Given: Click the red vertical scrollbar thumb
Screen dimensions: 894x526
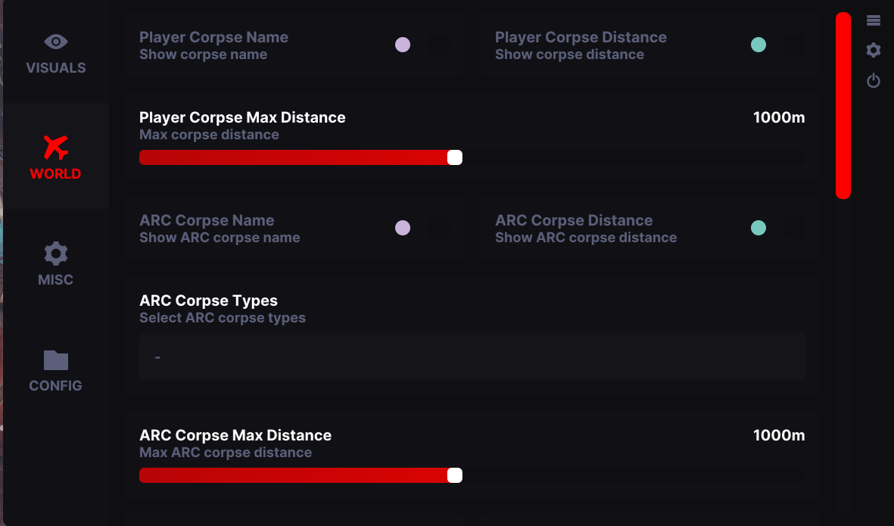Looking at the screenshot, I should point(843,106).
